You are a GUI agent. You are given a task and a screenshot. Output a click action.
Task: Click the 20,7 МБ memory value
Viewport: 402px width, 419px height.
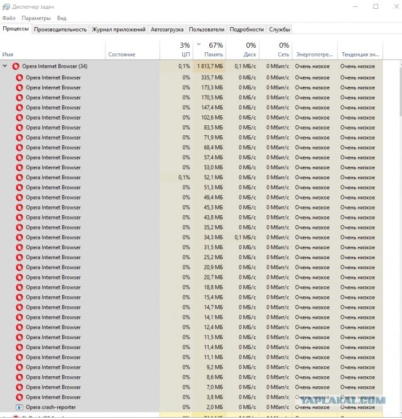coord(213,277)
